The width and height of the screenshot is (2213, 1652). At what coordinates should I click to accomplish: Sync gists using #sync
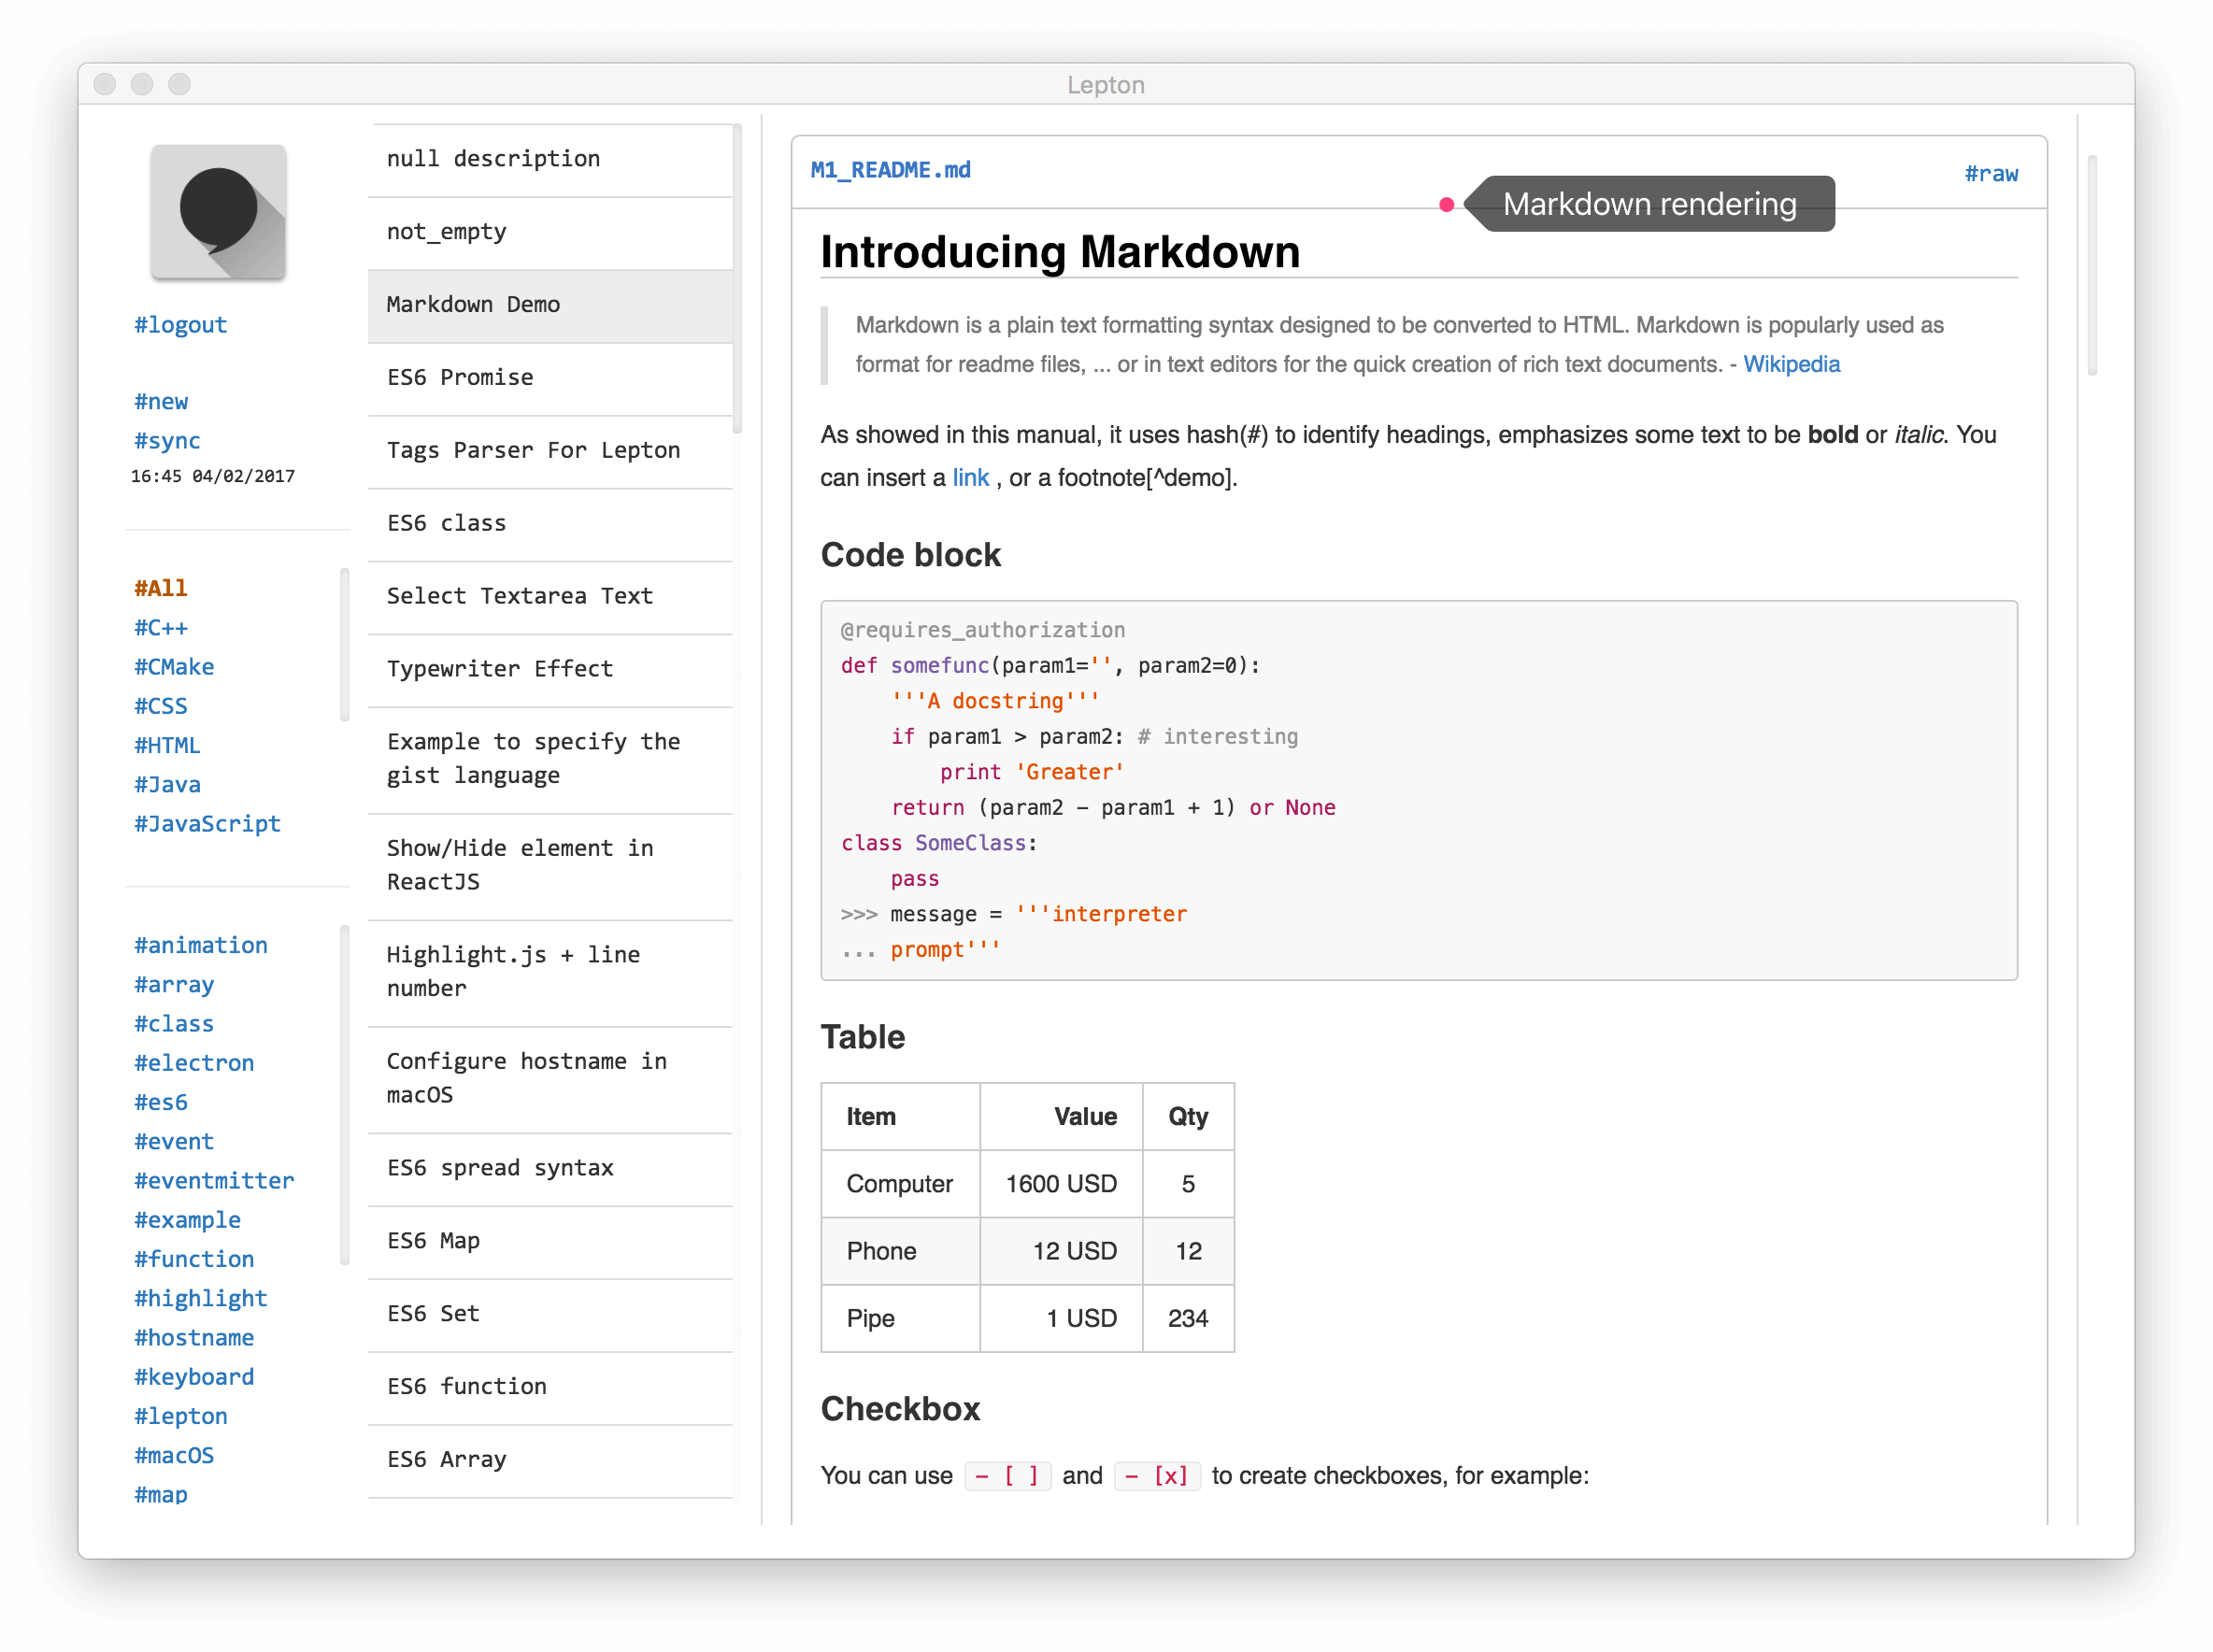pyautogui.click(x=167, y=441)
